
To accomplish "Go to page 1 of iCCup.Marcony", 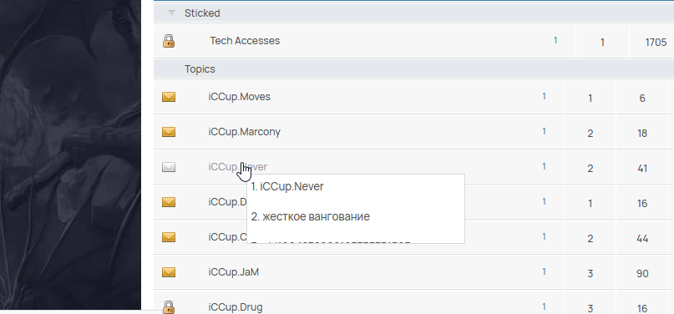I will pyautogui.click(x=545, y=131).
